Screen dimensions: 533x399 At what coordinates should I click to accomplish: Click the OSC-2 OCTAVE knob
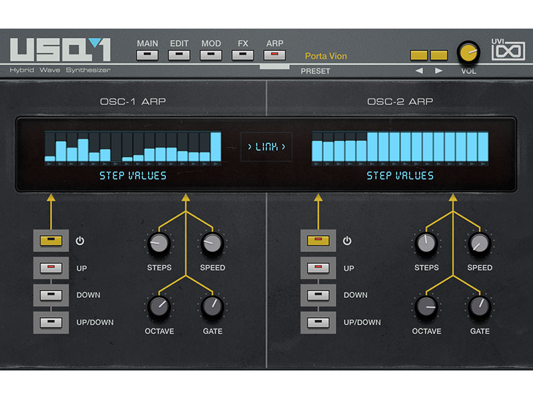pyautogui.click(x=426, y=307)
